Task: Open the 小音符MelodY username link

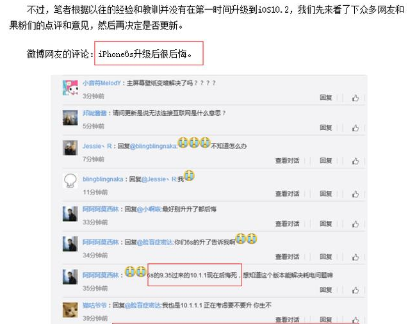Action: tap(102, 83)
